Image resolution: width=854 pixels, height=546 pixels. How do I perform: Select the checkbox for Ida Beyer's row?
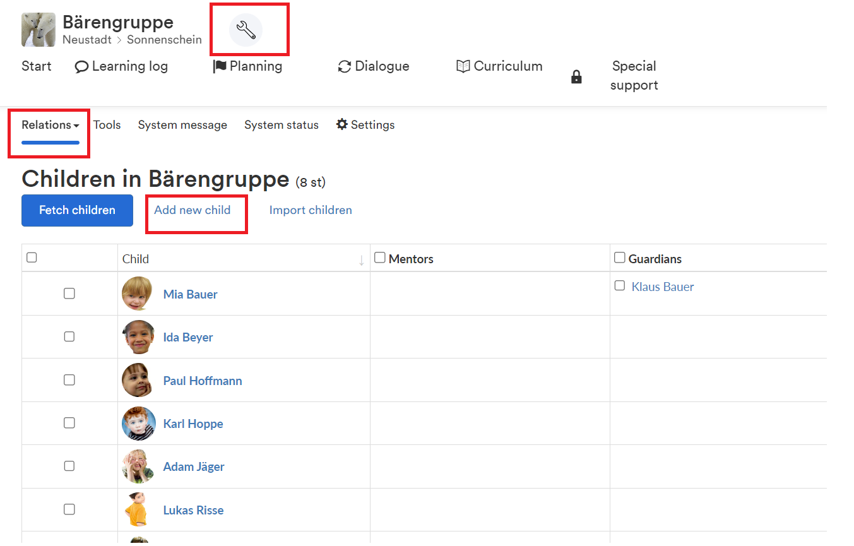tap(69, 336)
